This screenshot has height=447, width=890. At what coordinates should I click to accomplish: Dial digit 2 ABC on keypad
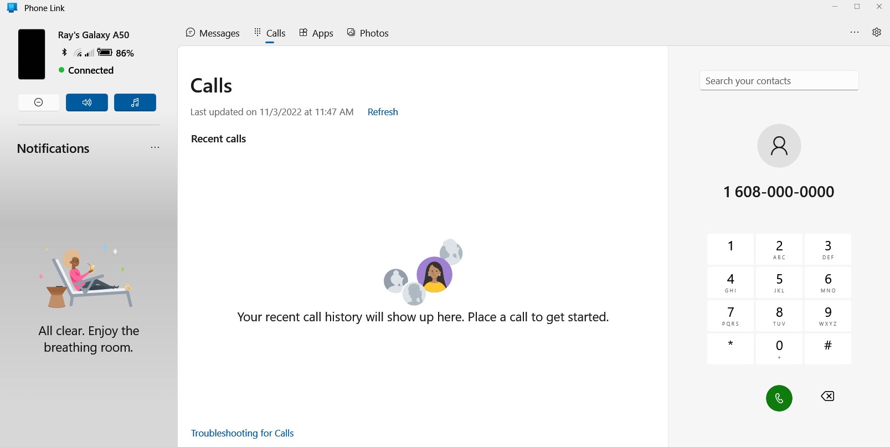(x=779, y=249)
